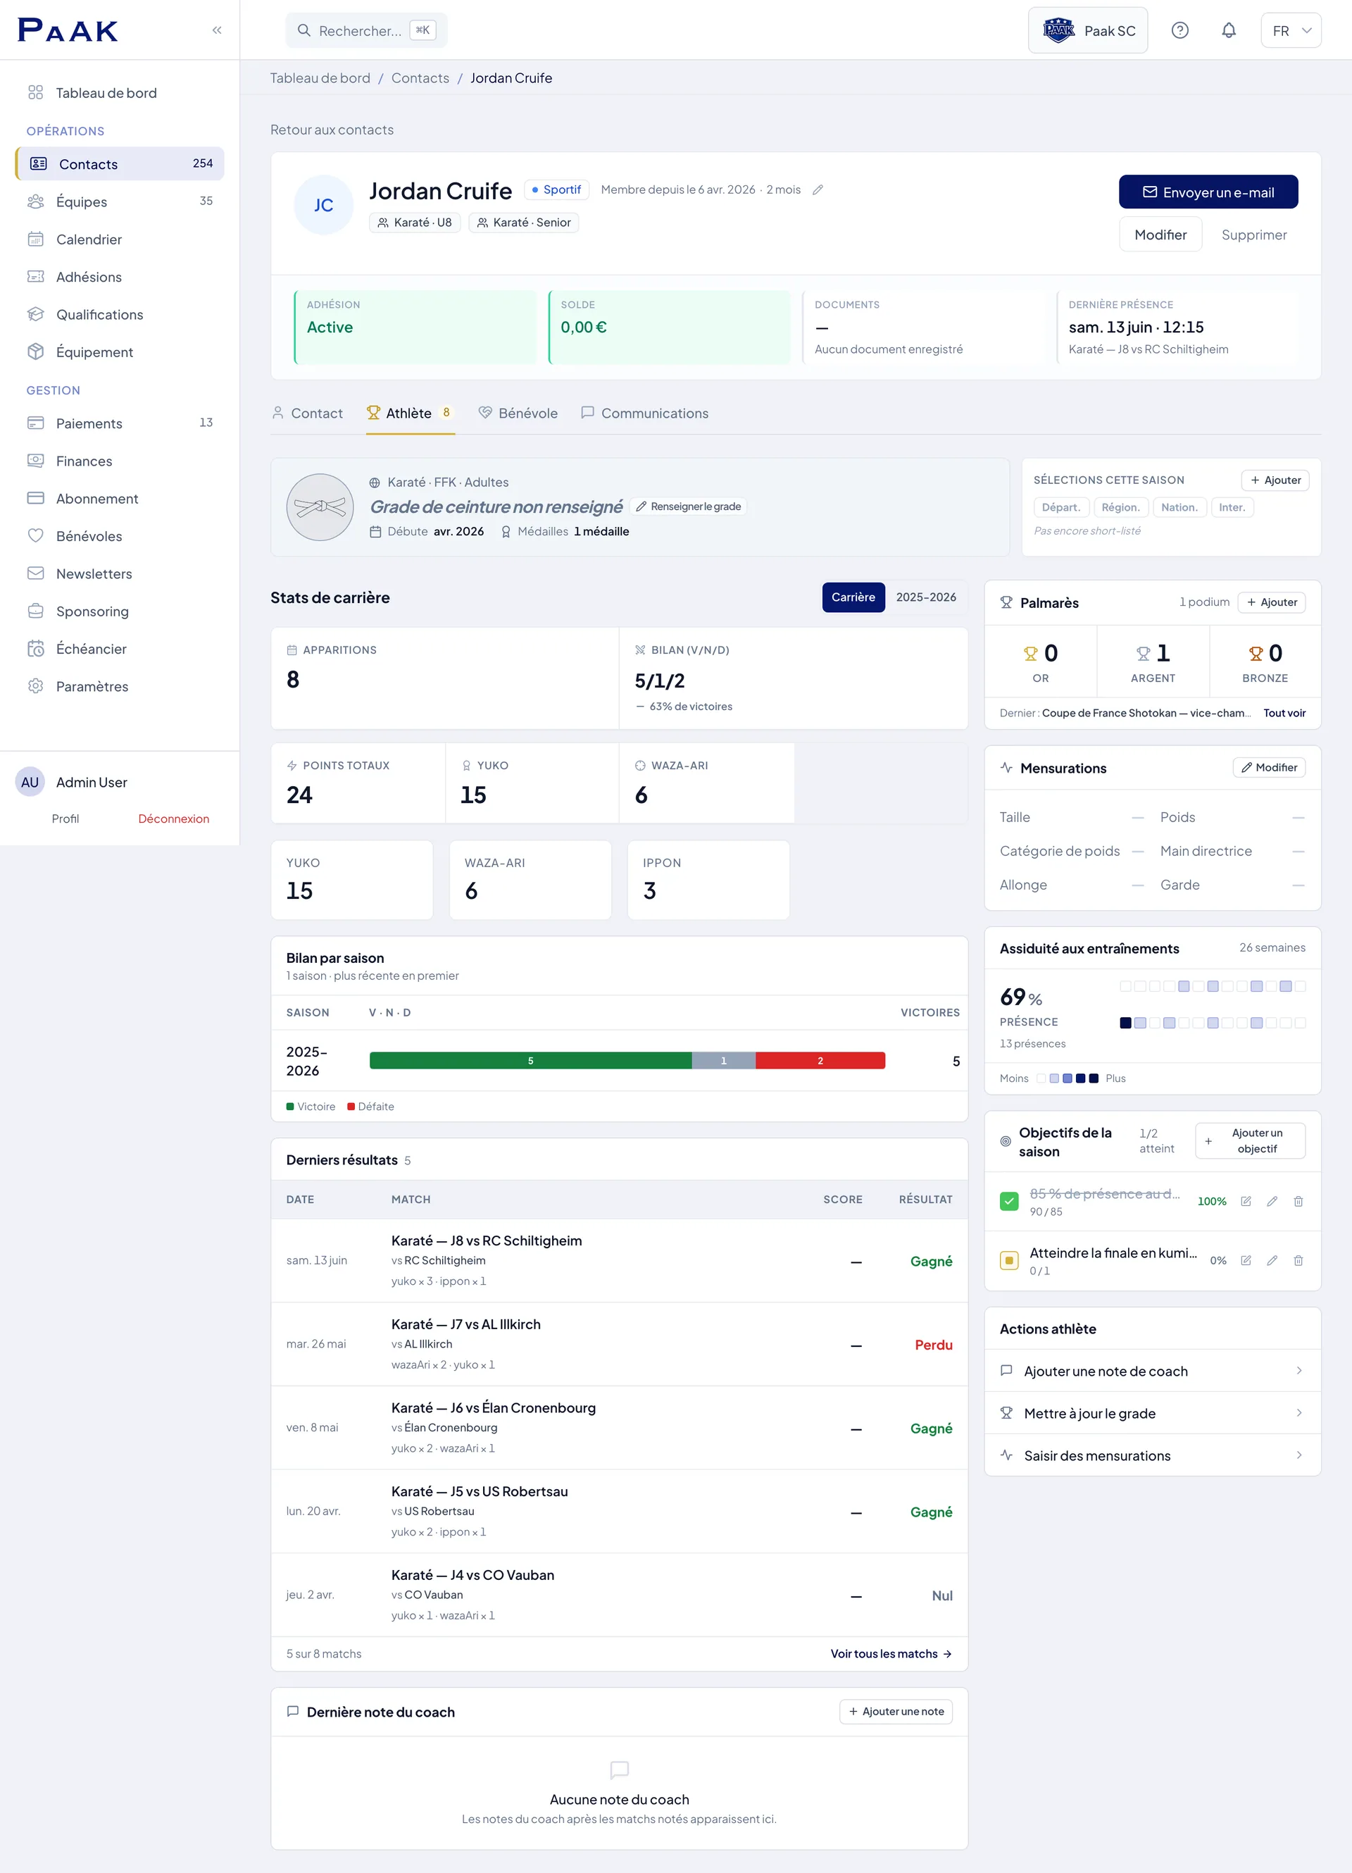Collapse the sidebar with double-chevron icon

pyautogui.click(x=216, y=30)
